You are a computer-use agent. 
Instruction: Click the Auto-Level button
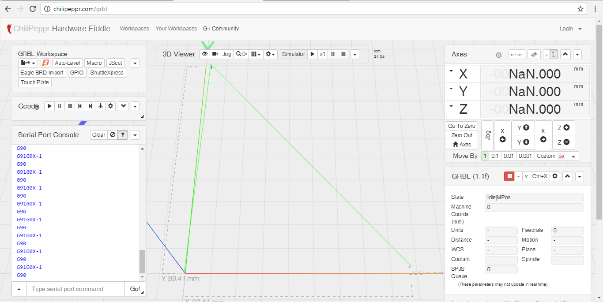point(67,63)
